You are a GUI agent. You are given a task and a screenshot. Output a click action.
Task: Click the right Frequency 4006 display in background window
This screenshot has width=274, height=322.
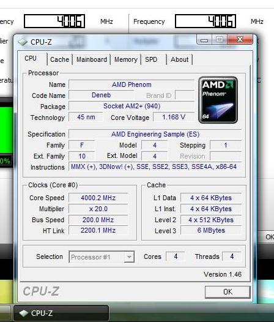point(206,21)
